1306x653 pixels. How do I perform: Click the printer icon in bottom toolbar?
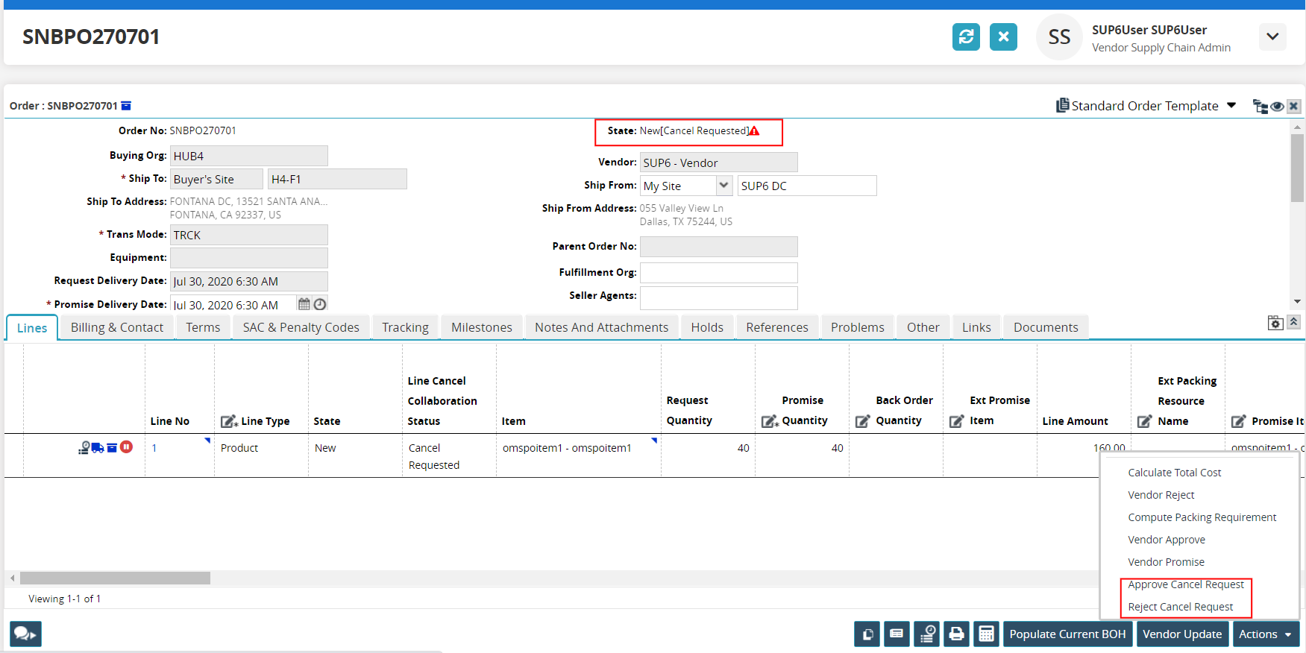(956, 634)
